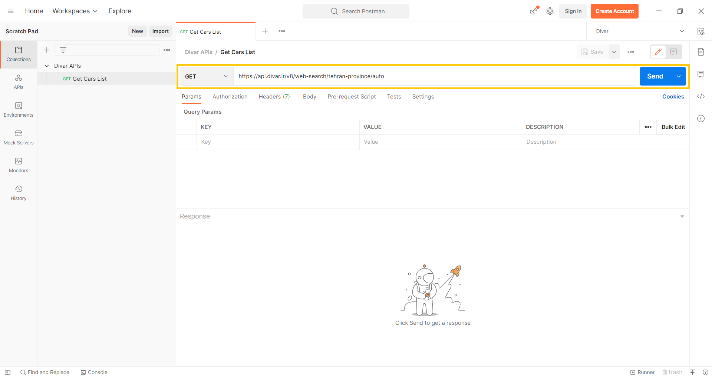Open the History sidebar panel

[x=19, y=193]
